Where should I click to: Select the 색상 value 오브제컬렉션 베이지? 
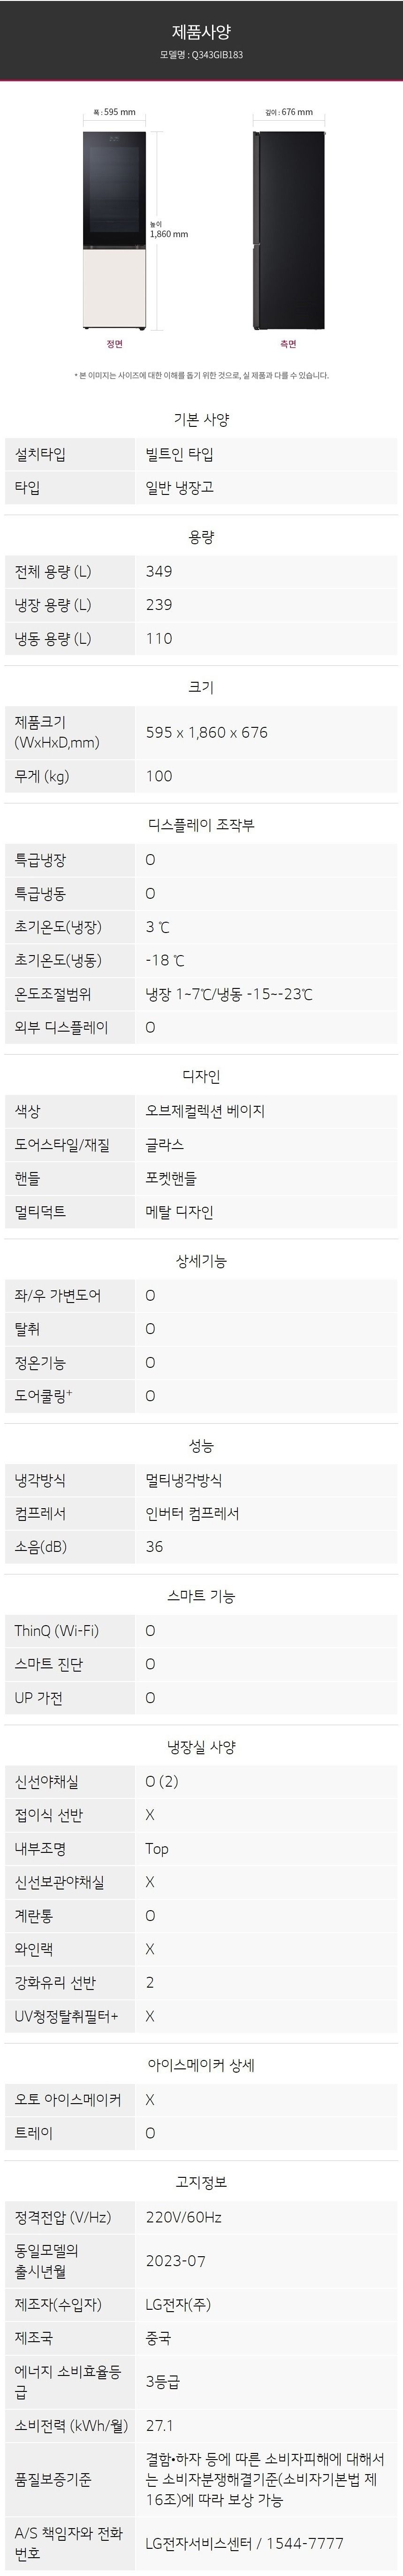coord(205,1111)
